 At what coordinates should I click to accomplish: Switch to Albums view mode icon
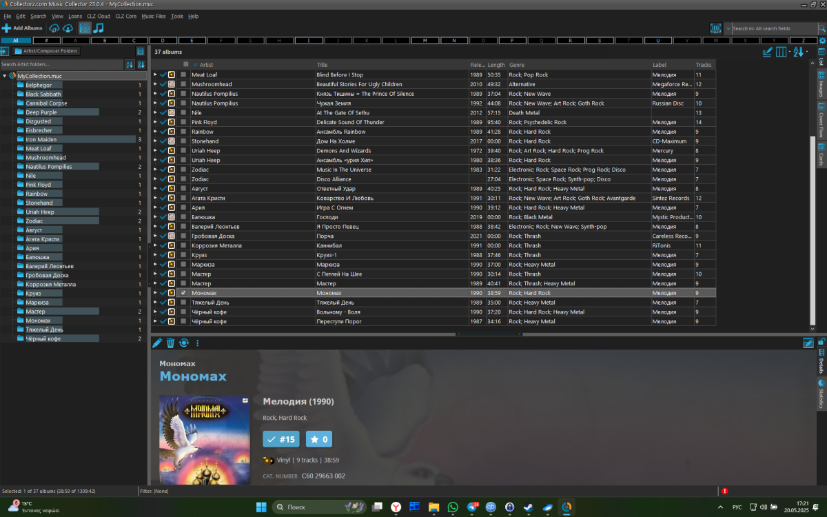point(85,28)
